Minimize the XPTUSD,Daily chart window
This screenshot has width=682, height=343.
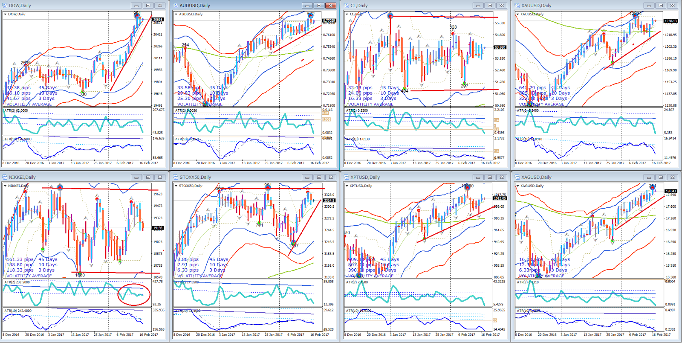pyautogui.click(x=478, y=177)
